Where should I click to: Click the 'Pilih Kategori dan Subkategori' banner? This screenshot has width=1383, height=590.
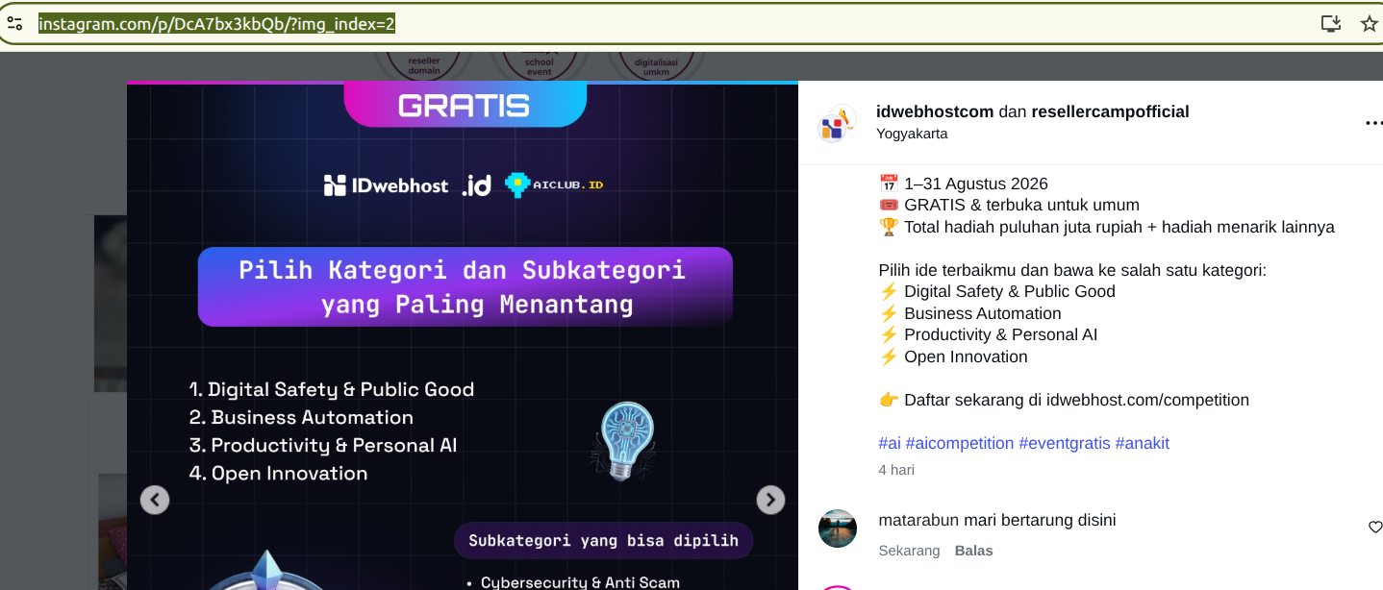[465, 286]
